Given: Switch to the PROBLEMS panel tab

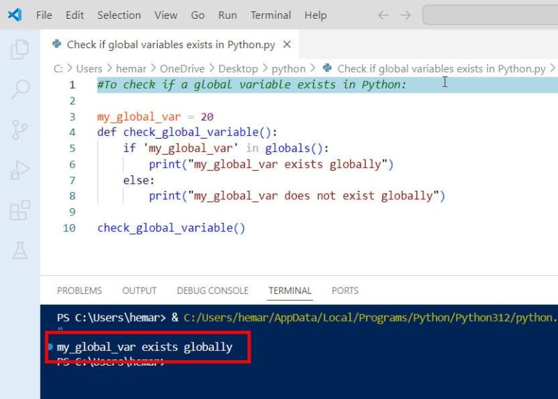Looking at the screenshot, I should pyautogui.click(x=80, y=290).
